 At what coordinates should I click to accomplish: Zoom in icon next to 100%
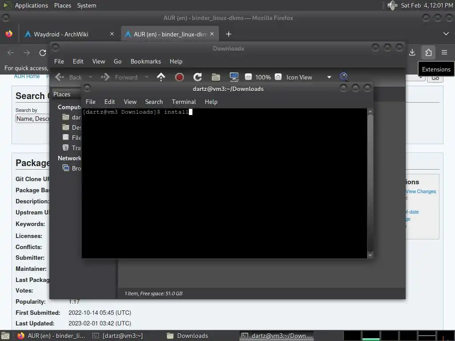coord(278,77)
